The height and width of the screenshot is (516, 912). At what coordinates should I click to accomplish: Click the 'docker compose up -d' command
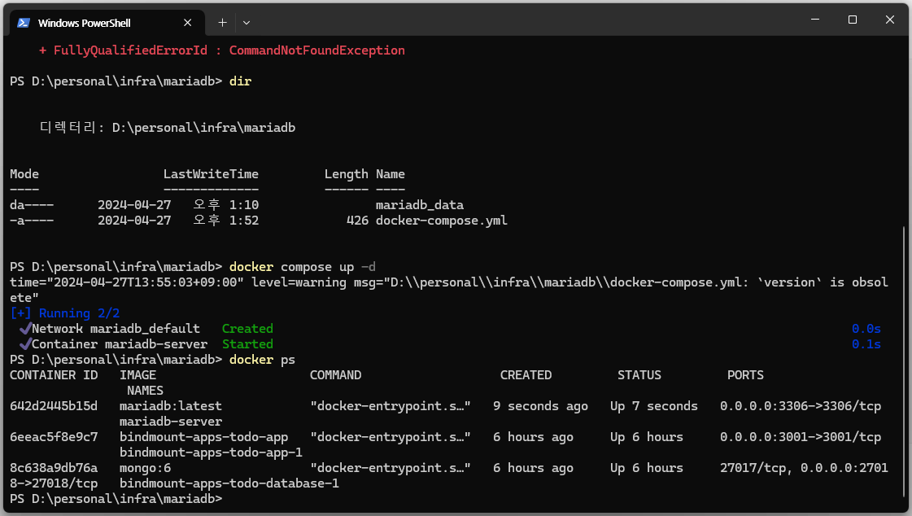[303, 267]
